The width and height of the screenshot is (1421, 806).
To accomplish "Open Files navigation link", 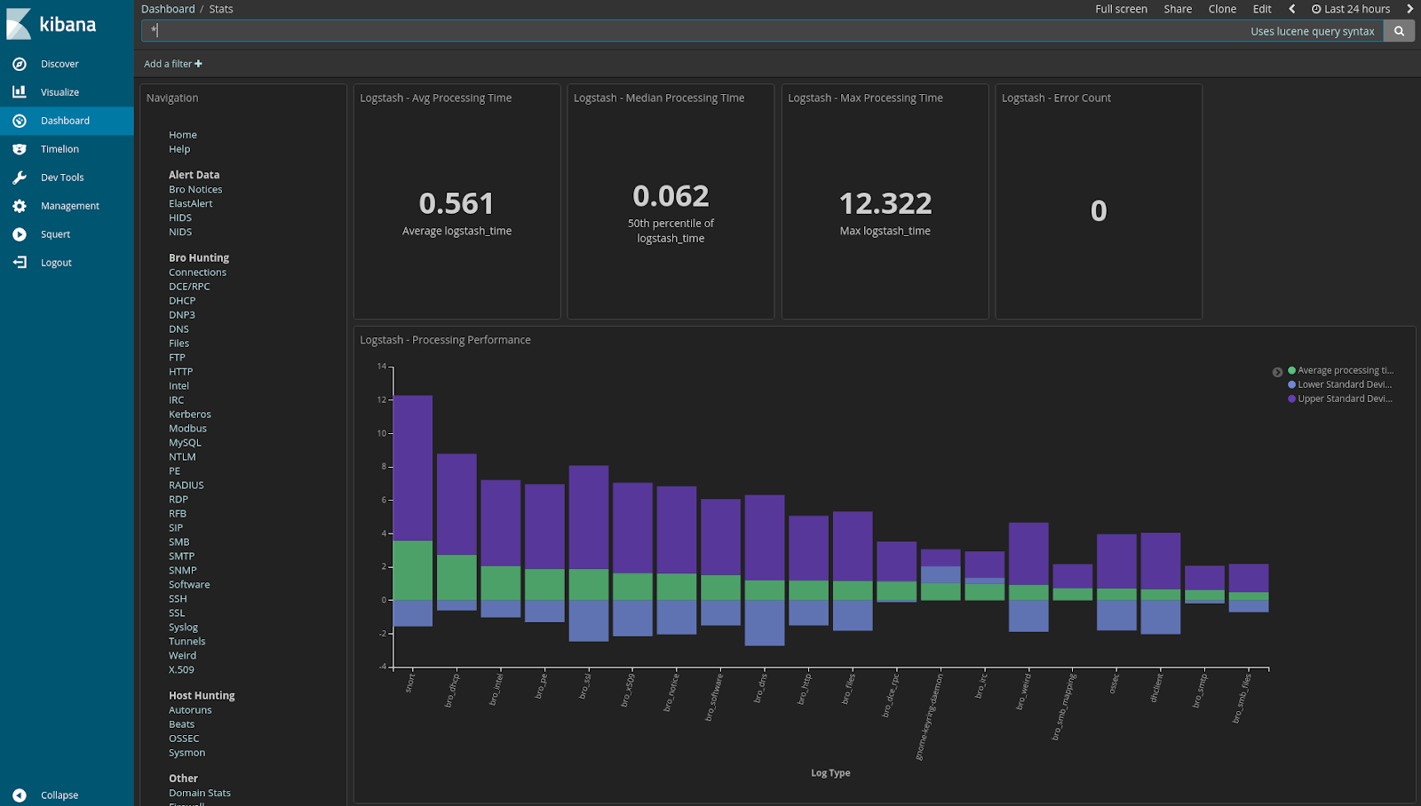I will [179, 344].
